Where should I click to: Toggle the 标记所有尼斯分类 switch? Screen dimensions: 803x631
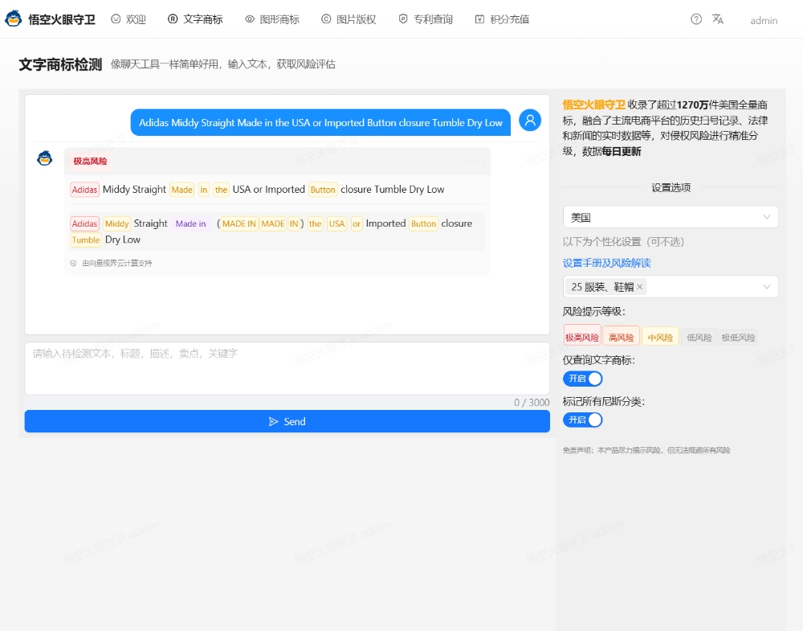click(x=583, y=420)
